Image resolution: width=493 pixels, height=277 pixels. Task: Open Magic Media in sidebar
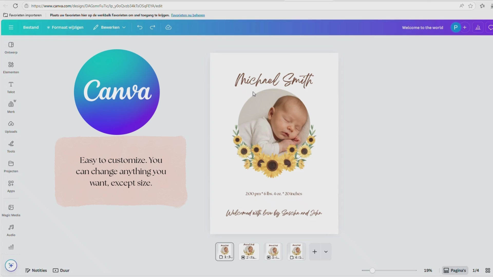pos(11,210)
